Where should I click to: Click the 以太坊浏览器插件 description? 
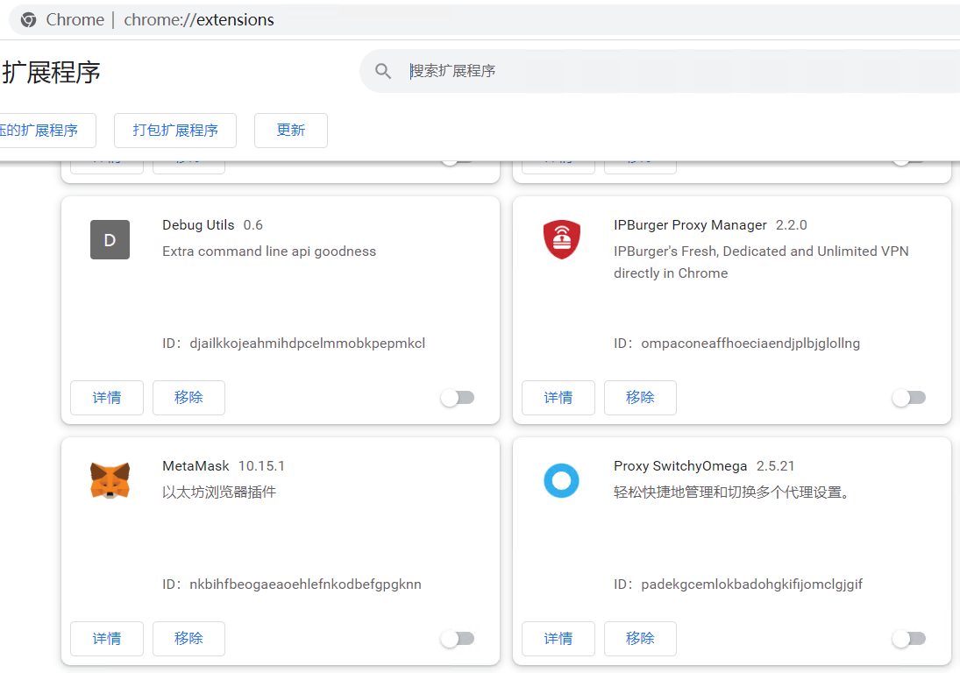[219, 492]
